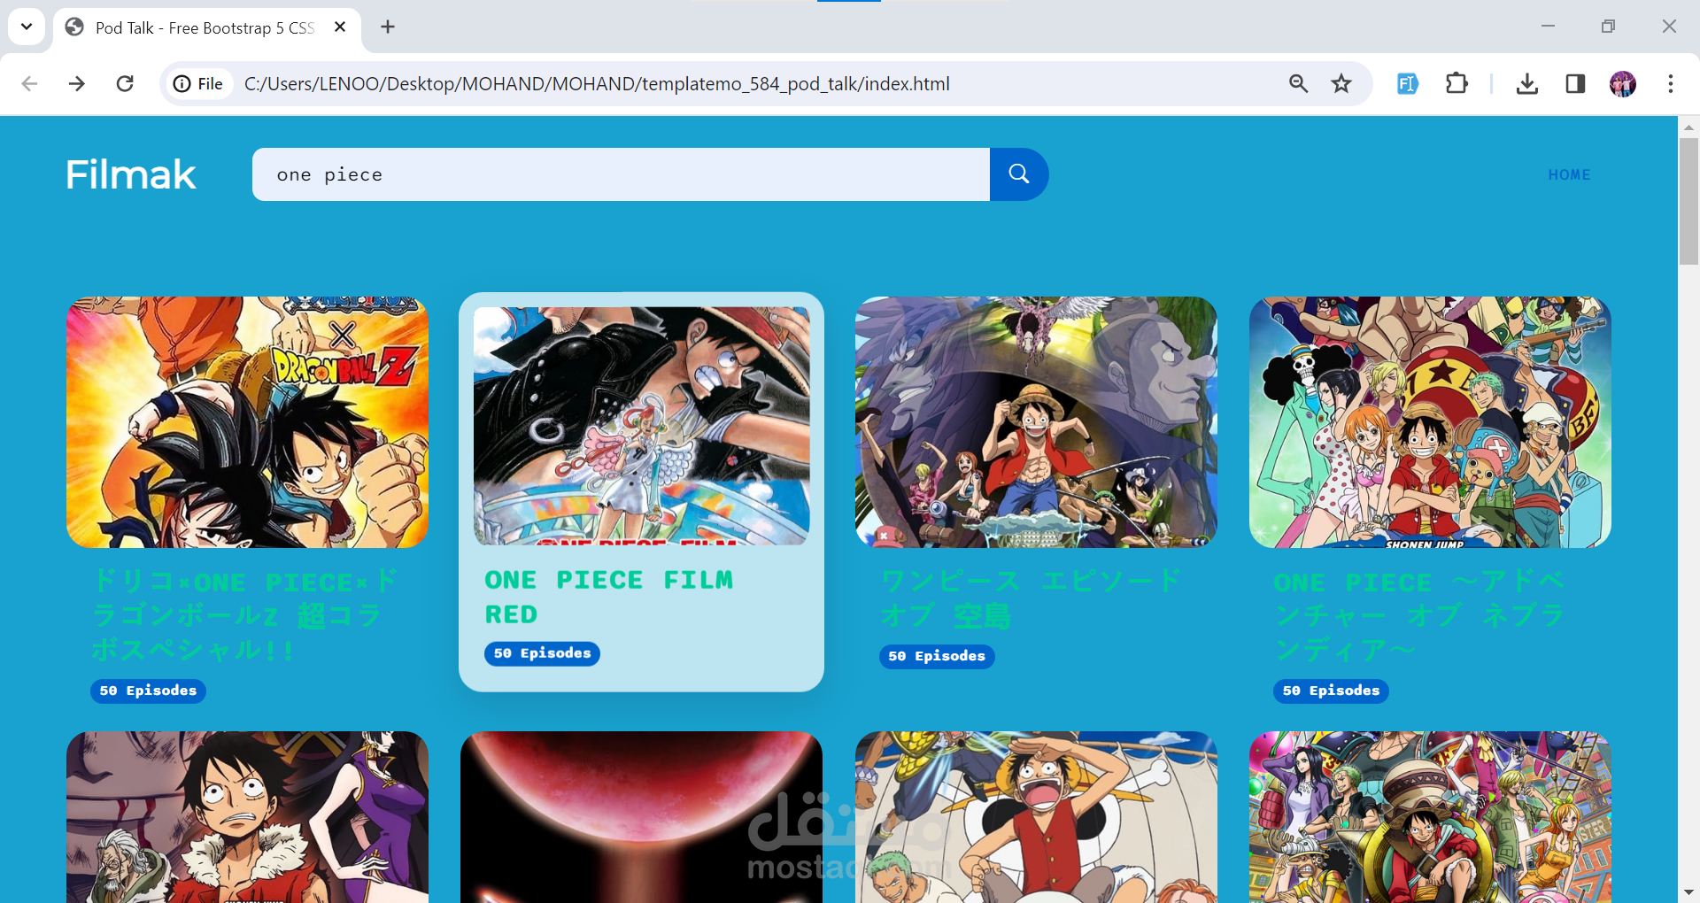1700x903 pixels.
Task: Click the address bar URL
Action: [597, 84]
